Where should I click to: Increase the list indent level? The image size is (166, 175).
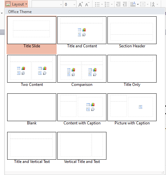tap(125, 4)
